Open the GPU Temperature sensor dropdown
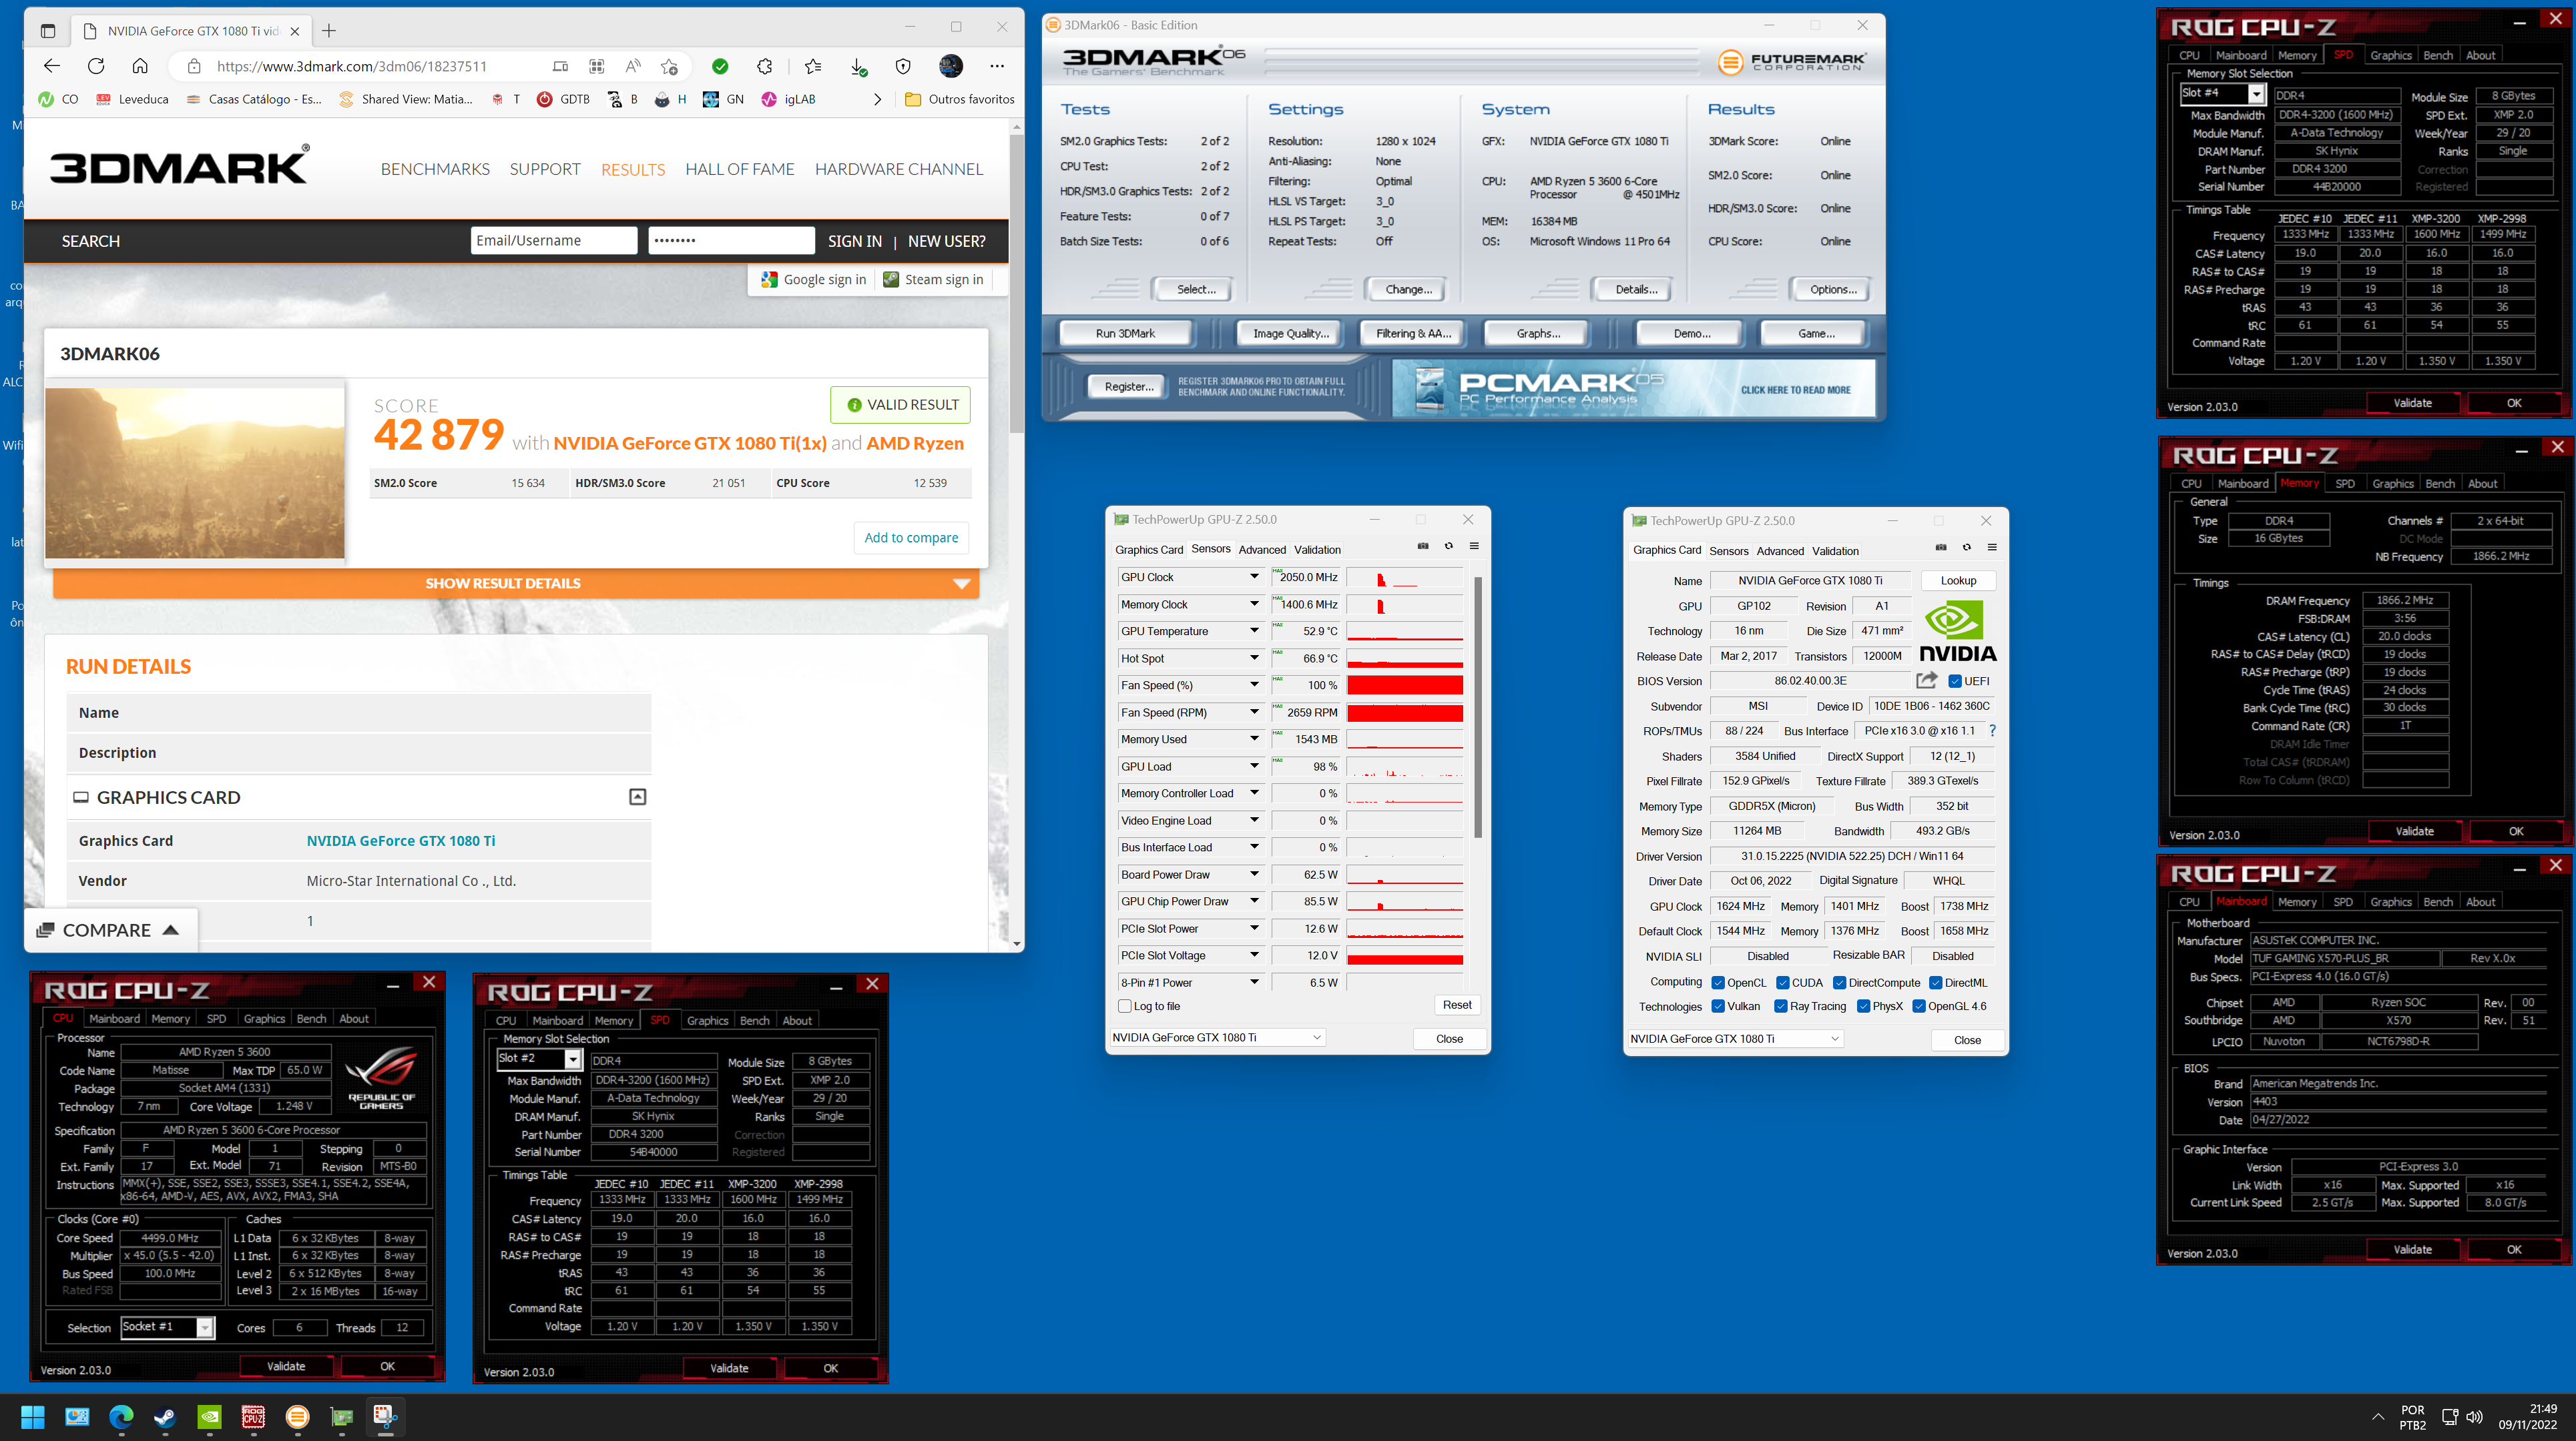Image resolution: width=2576 pixels, height=1441 pixels. pos(1254,630)
